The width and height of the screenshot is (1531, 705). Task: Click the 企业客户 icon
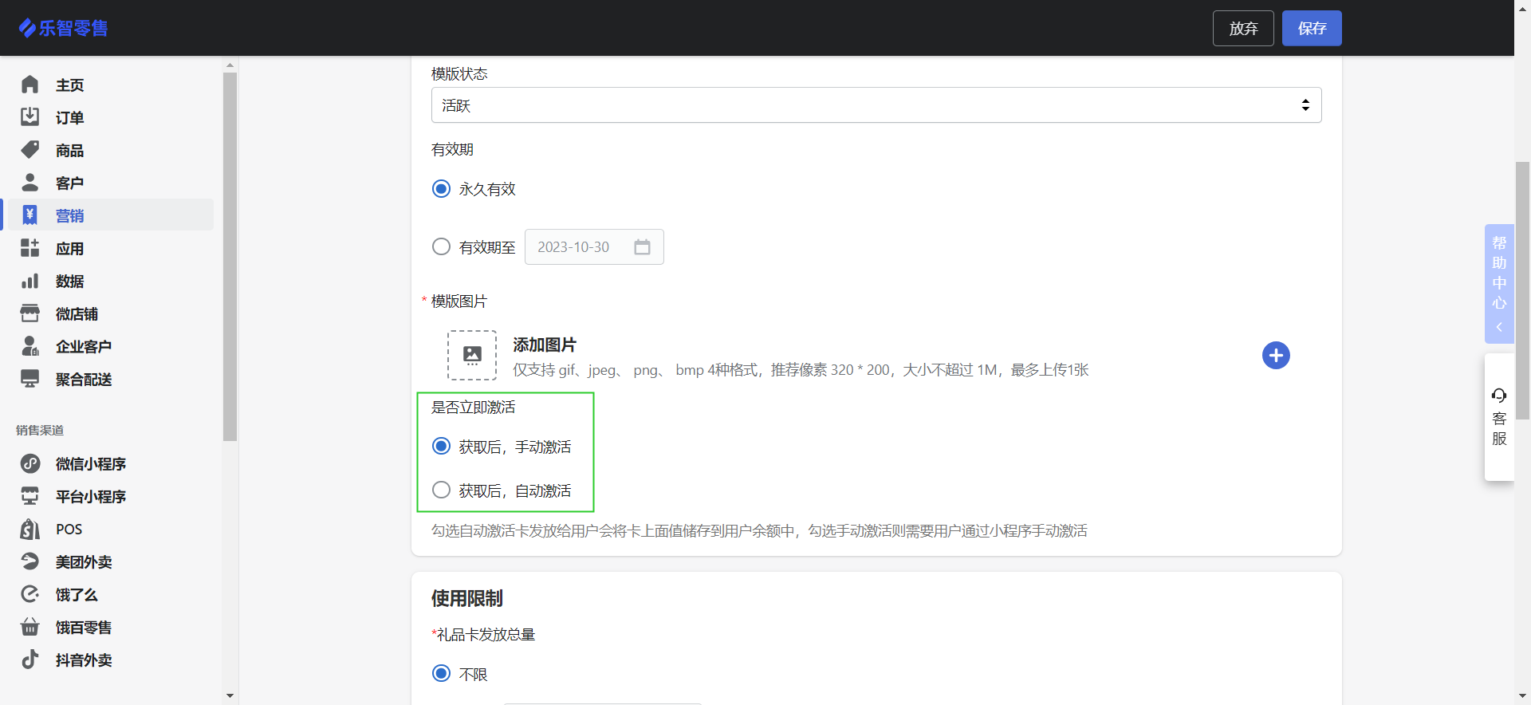click(30, 346)
